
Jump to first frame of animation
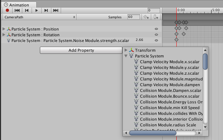[17, 10]
